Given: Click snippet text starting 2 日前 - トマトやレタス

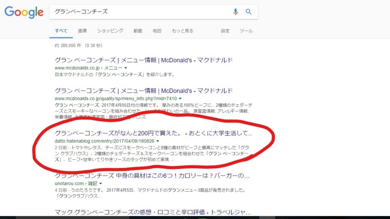Looking at the screenshot, I should (x=152, y=154).
